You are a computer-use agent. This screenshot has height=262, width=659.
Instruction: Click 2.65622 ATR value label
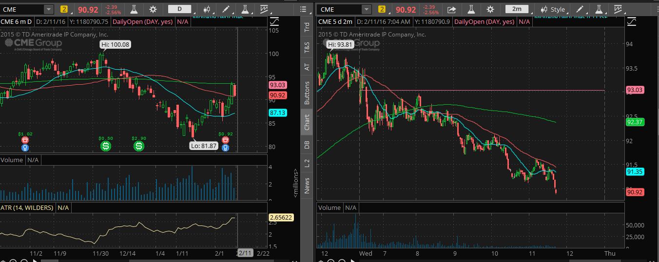[x=281, y=217]
